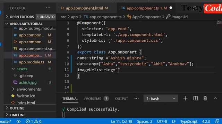Click problems count badge 1
This screenshot has height=124, width=222.
[x=106, y=99]
